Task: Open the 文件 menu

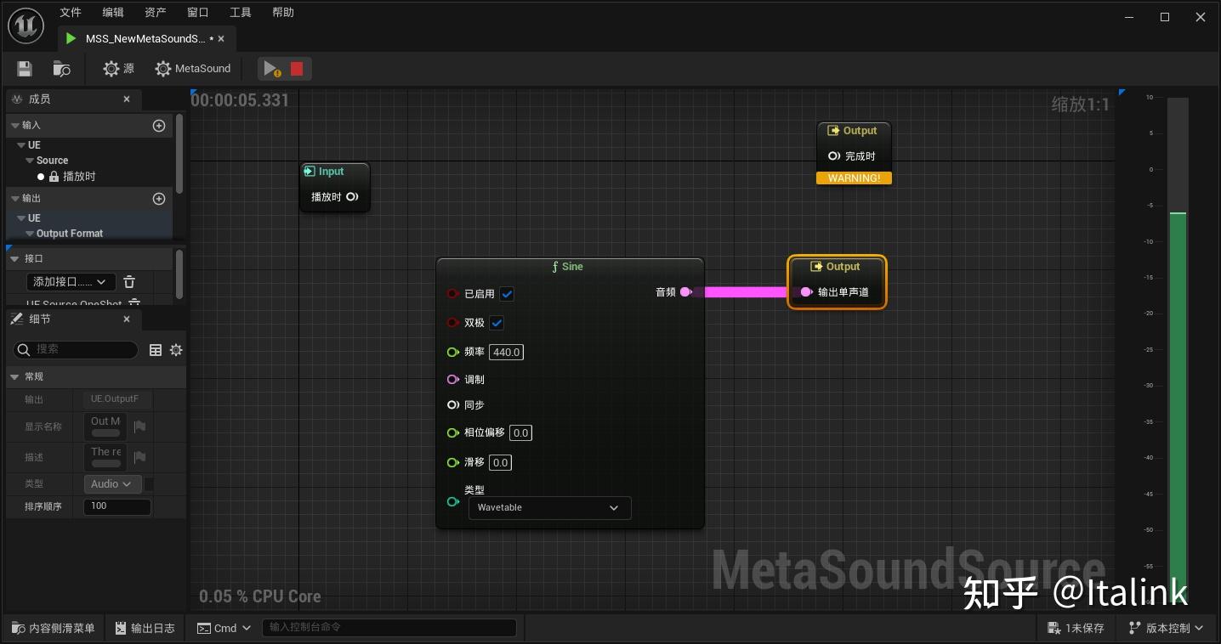Action: [x=71, y=13]
